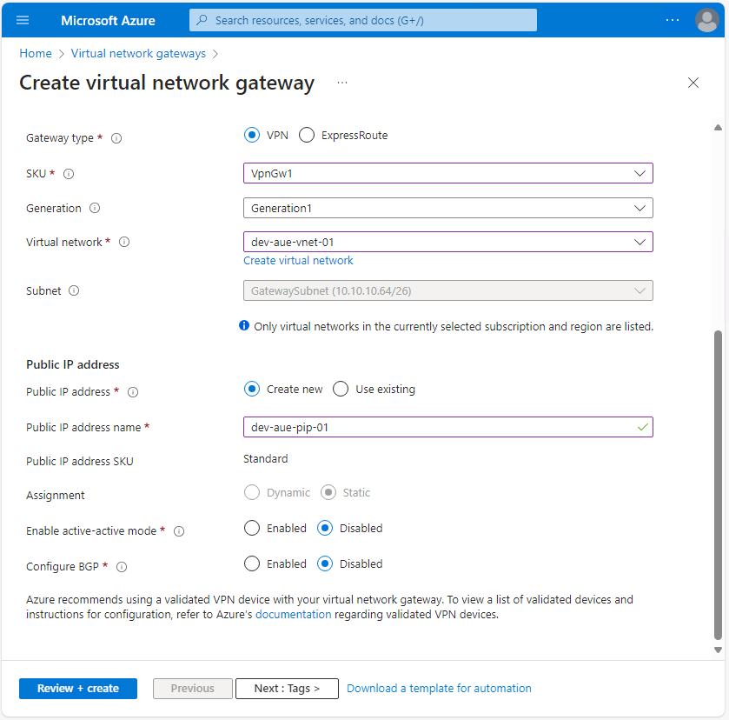This screenshot has width=729, height=720.
Task: View the Public IP address info tooltip
Action: tap(132, 392)
